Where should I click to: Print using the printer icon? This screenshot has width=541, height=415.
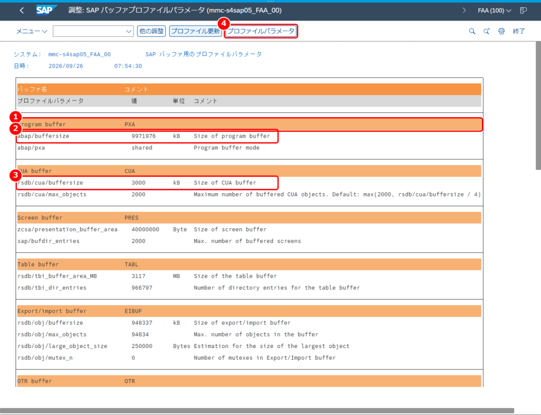tap(501, 31)
